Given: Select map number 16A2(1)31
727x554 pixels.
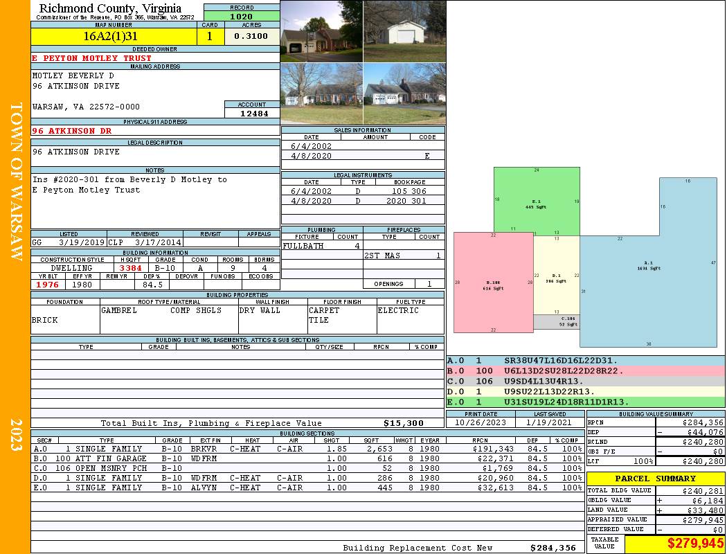Looking at the screenshot, I should tap(110, 36).
